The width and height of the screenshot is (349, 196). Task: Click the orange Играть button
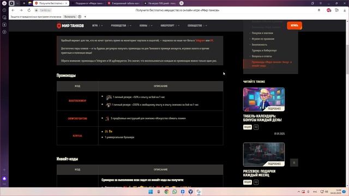294,26
